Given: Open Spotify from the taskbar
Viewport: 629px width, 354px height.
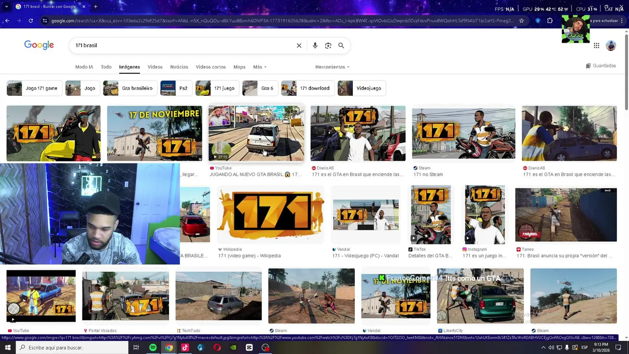Looking at the screenshot, I should tap(153, 348).
